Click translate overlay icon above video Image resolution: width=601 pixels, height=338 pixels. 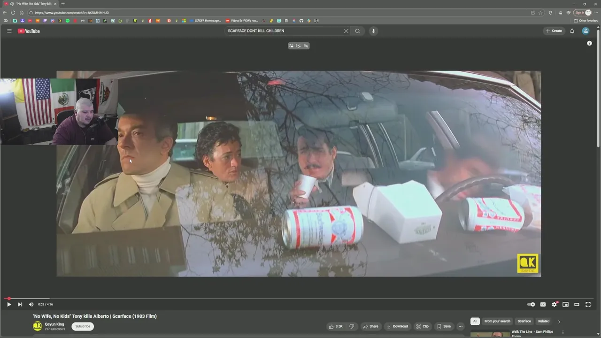[306, 46]
